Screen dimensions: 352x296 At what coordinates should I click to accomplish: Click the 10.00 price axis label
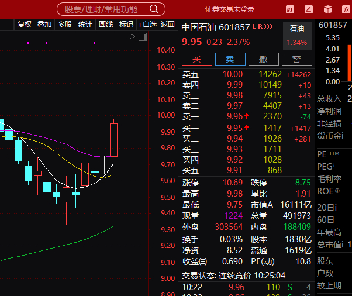tap(166, 115)
